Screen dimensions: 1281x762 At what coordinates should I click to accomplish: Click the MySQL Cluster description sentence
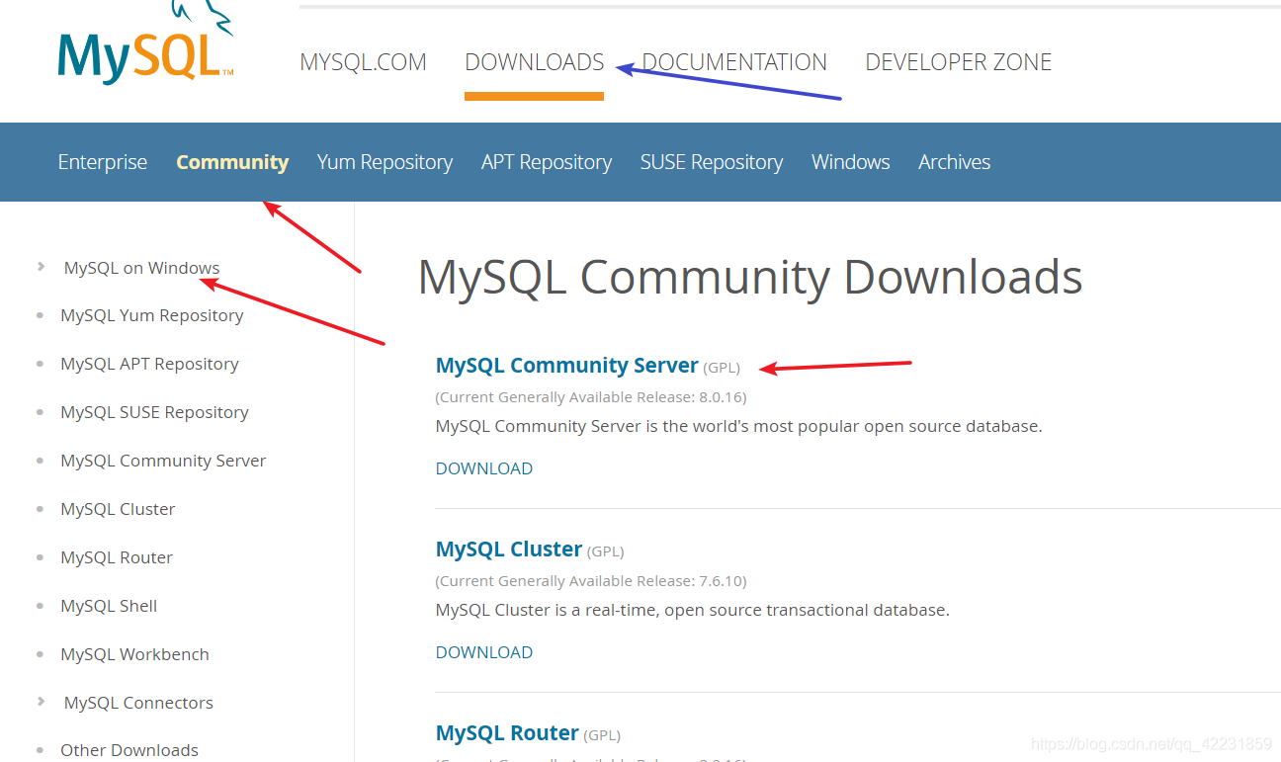(693, 611)
